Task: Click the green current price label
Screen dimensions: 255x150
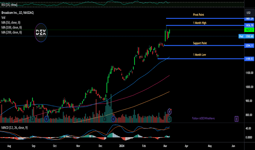Action: [249, 30]
